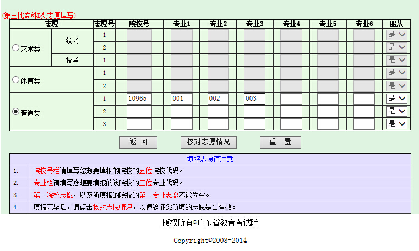Click empty 专业4 field in 普通类 row 1
The height and width of the screenshot is (251, 419).
tap(291, 99)
